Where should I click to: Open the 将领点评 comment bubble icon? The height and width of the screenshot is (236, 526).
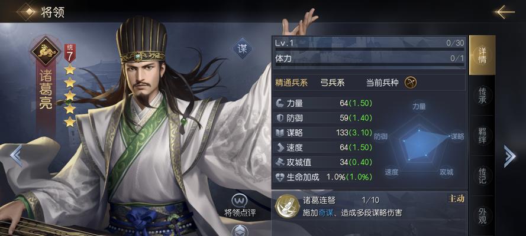click(240, 201)
